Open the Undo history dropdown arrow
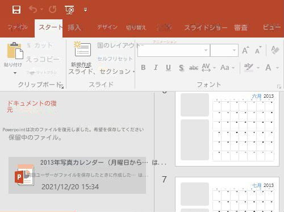 coord(42,9)
